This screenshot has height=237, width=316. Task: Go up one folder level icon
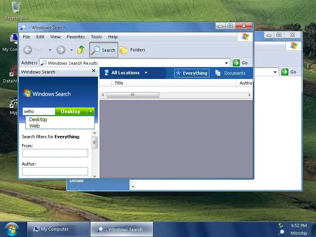(x=81, y=50)
